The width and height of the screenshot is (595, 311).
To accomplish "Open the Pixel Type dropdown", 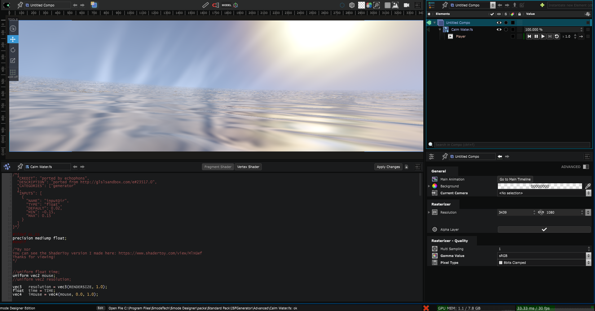I will click(x=544, y=263).
